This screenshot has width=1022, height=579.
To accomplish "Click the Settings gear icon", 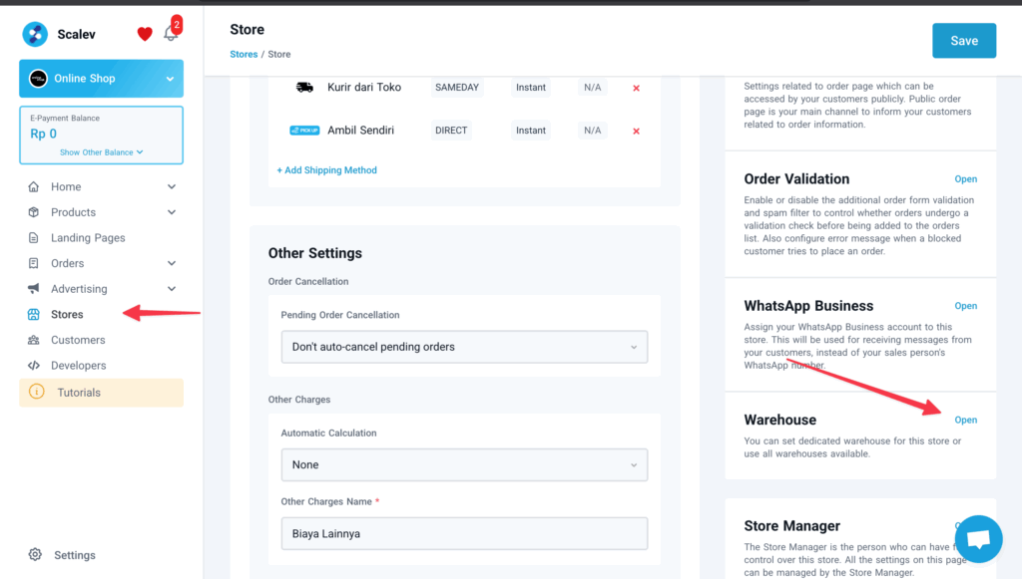I will click(35, 554).
